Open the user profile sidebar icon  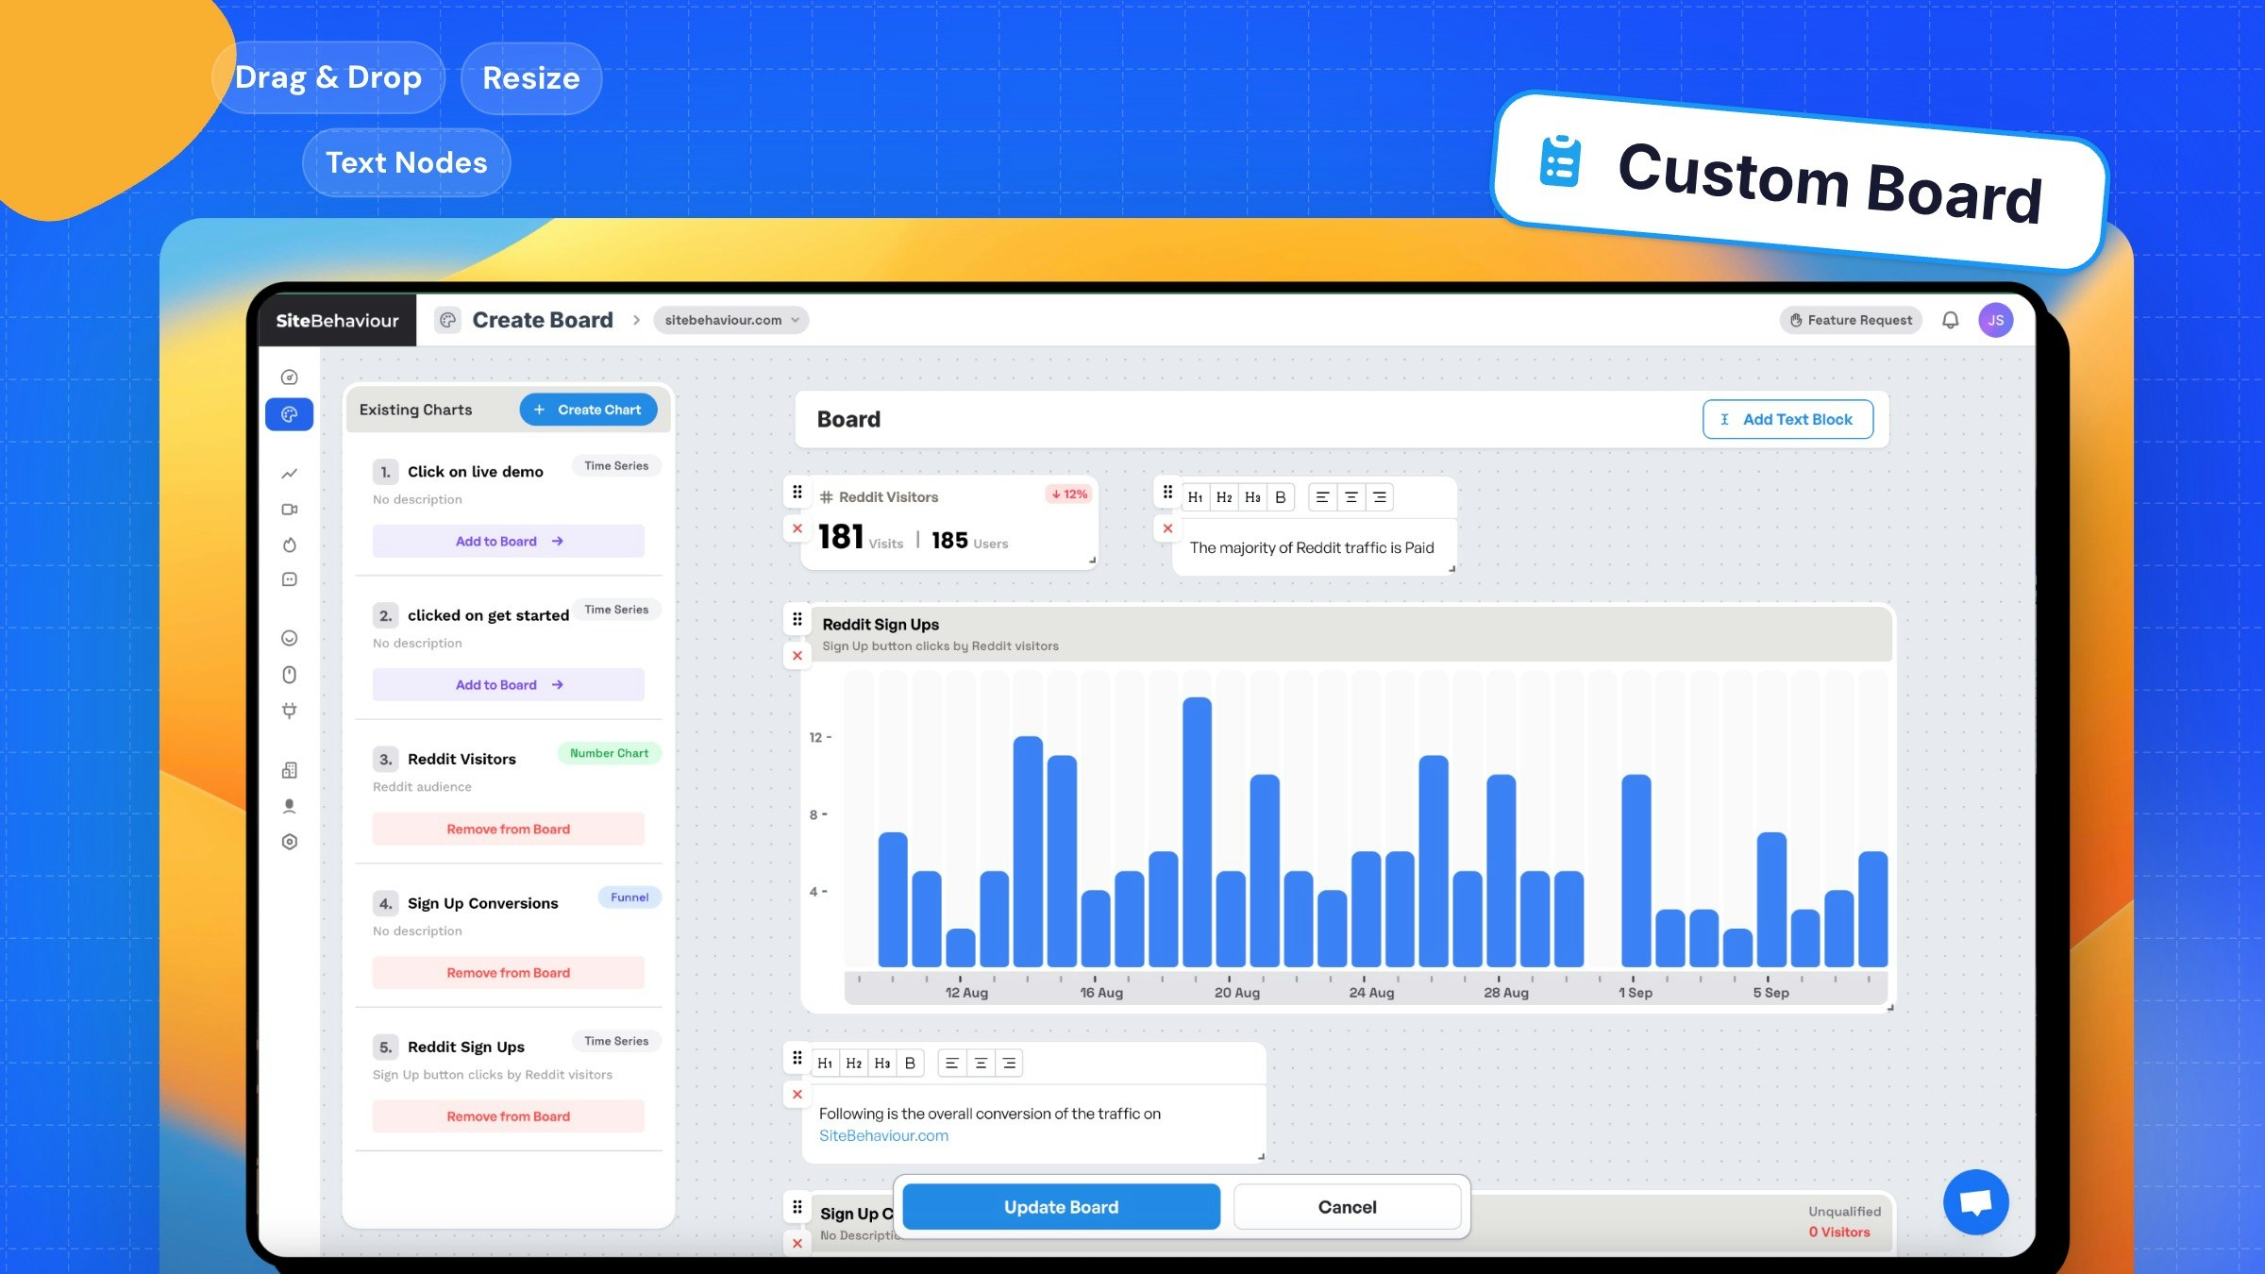tap(290, 806)
